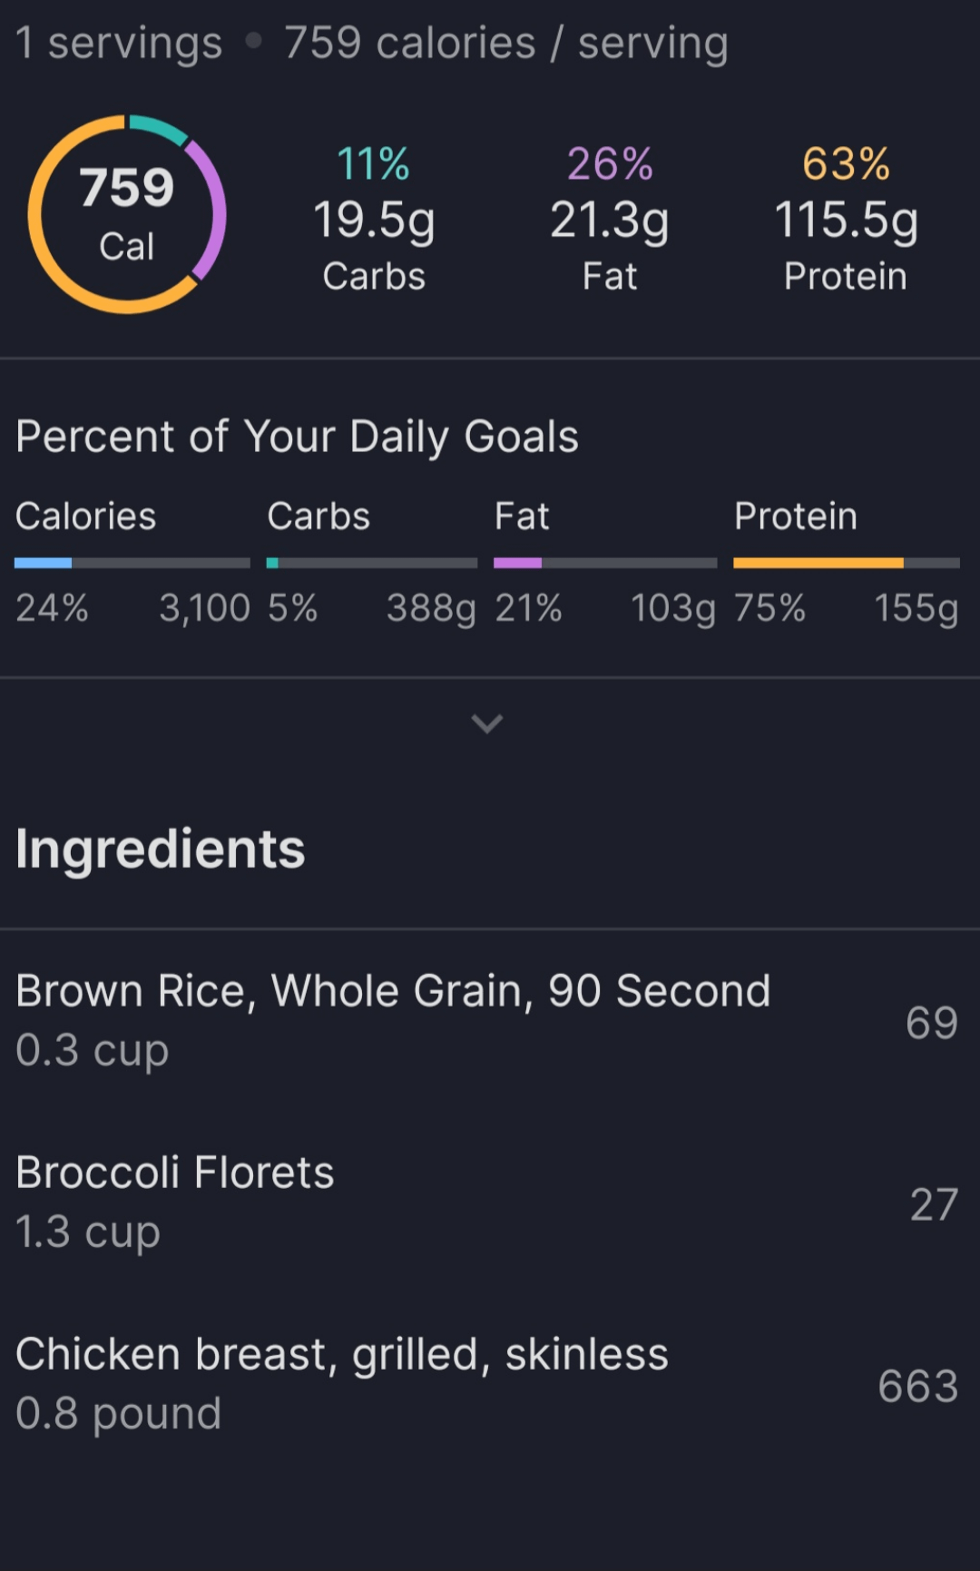Image resolution: width=980 pixels, height=1571 pixels.
Task: Select the Ingredients section heading
Action: [x=161, y=849]
